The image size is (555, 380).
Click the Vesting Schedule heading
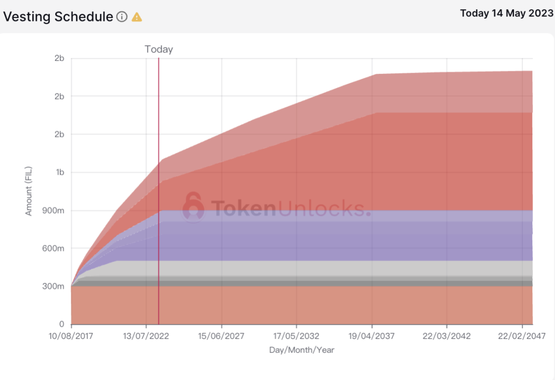(x=58, y=17)
